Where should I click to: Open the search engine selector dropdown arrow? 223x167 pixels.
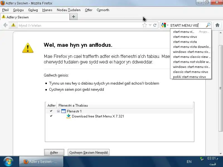168,25
